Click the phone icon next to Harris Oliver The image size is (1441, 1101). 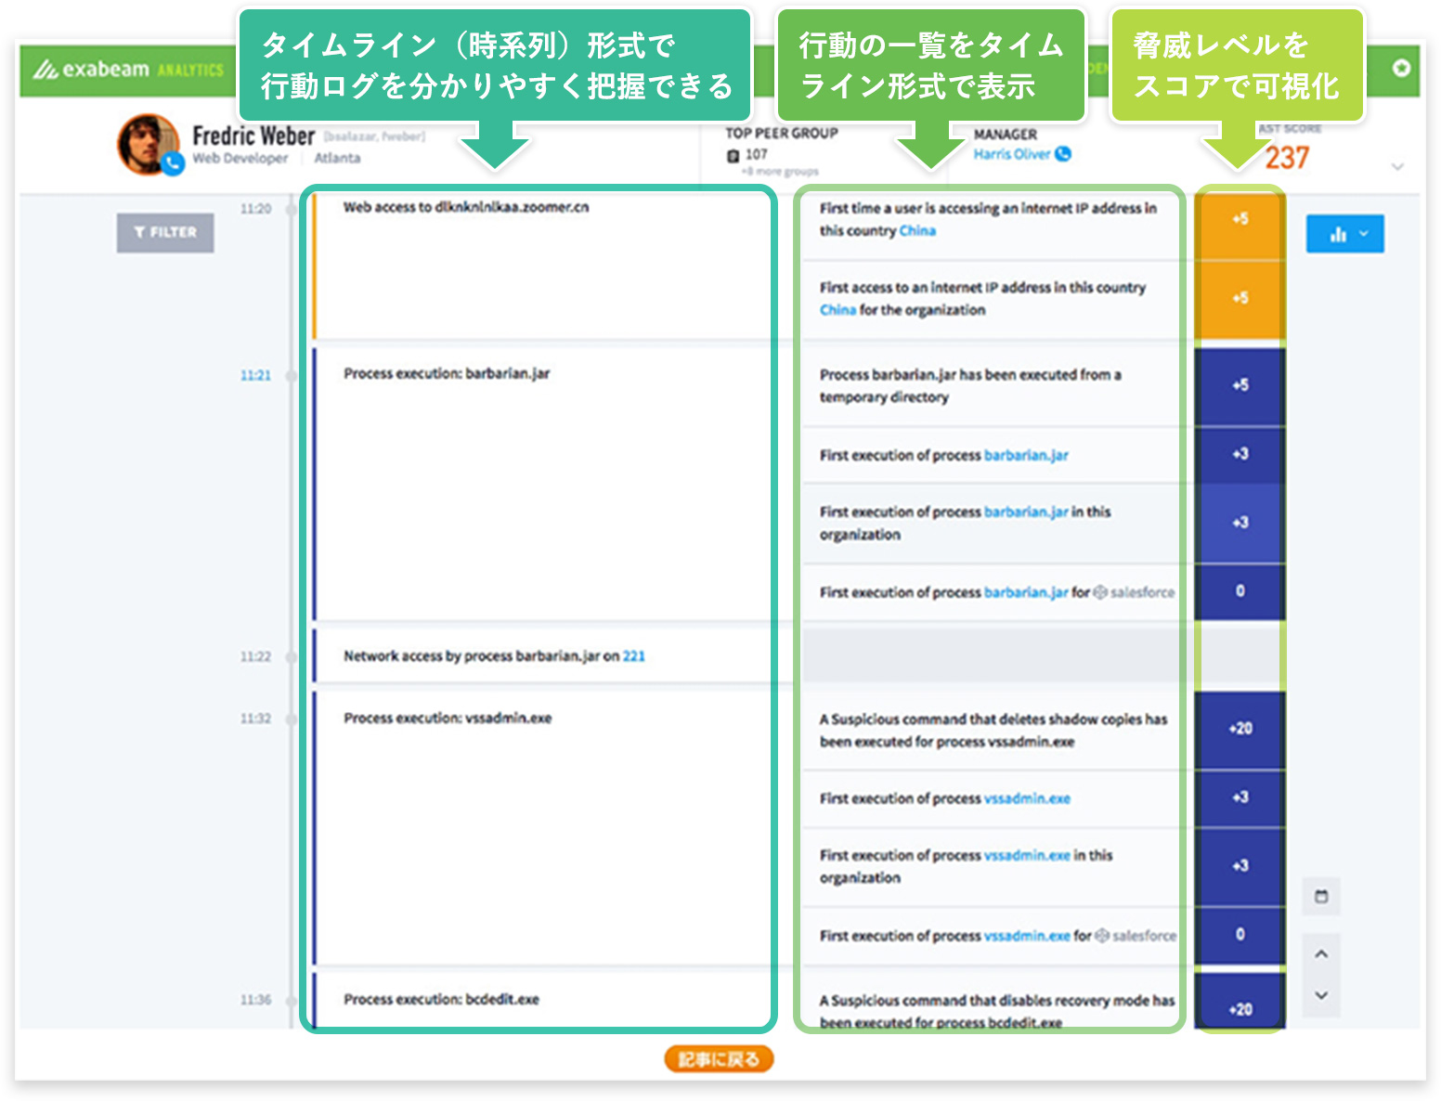point(1063,154)
